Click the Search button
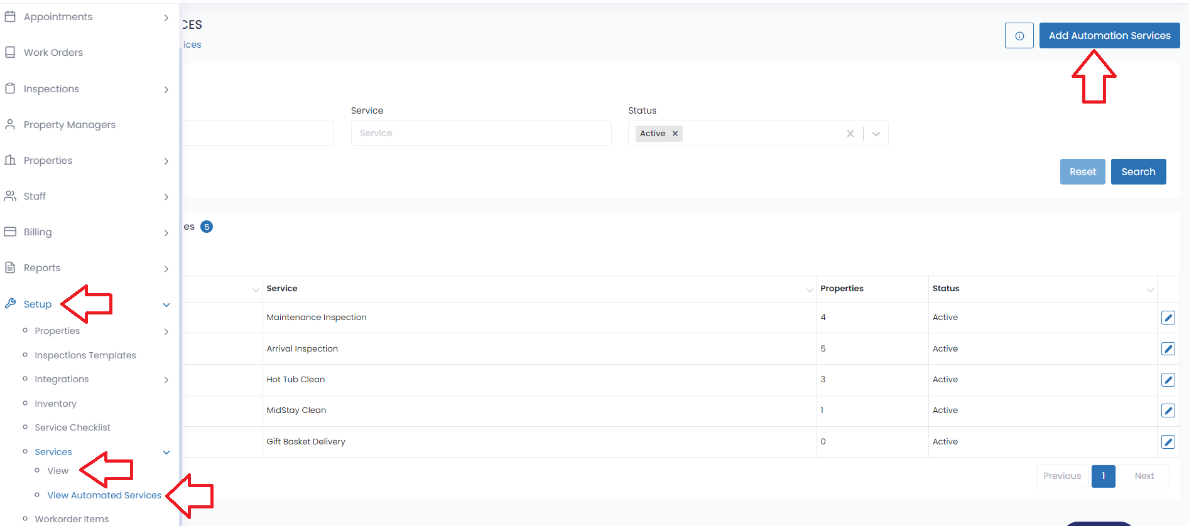 1138,172
